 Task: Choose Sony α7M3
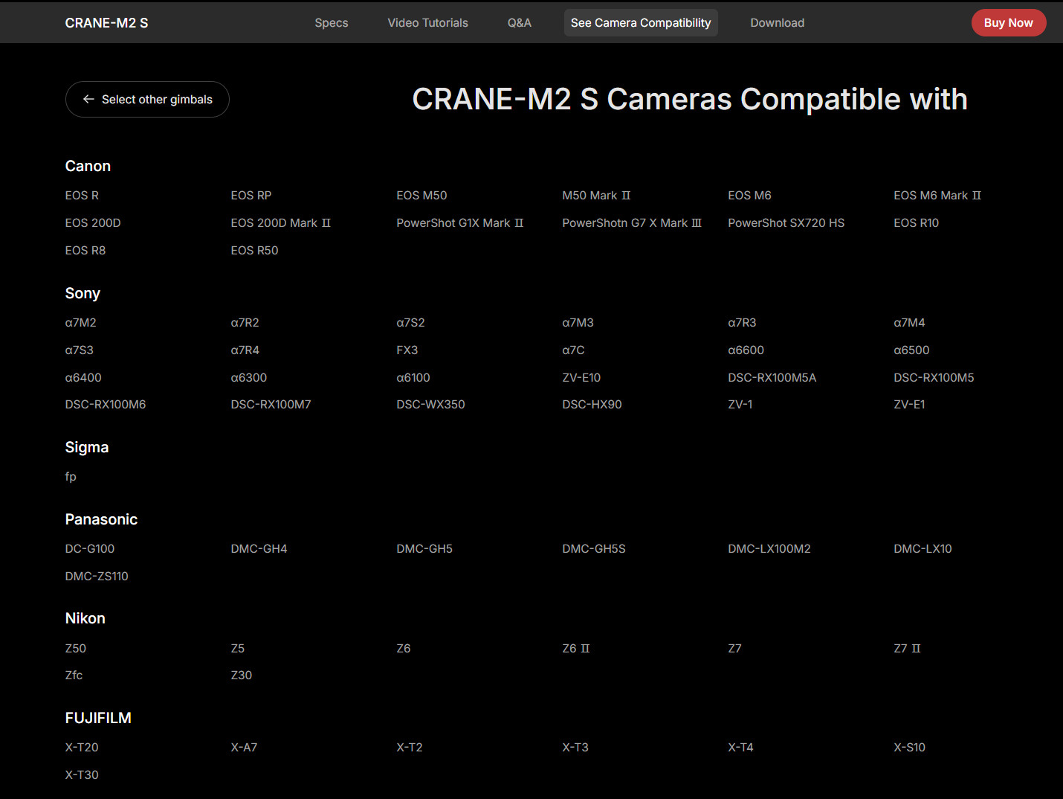click(578, 323)
